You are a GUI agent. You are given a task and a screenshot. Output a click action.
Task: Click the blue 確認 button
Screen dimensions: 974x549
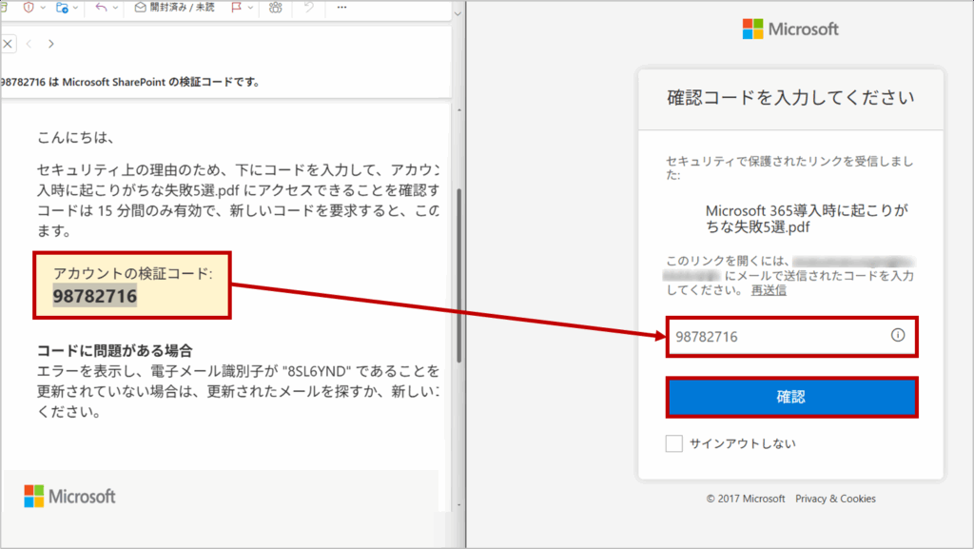coord(792,397)
